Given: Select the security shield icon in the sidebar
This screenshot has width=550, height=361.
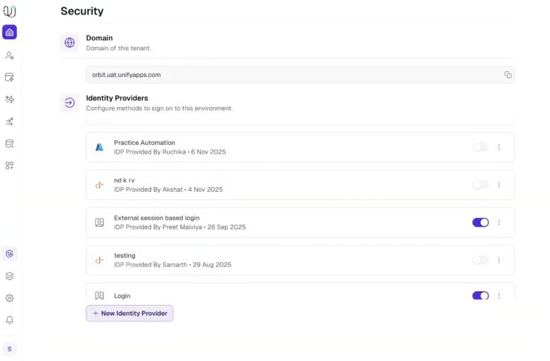Looking at the screenshot, I should (x=9, y=254).
